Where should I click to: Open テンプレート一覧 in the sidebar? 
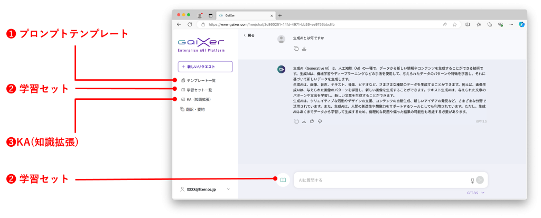[x=201, y=80]
